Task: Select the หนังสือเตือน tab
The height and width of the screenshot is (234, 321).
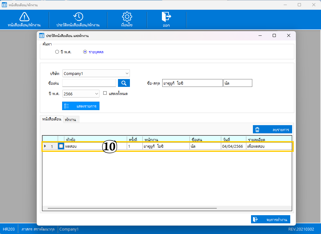Action: point(51,119)
